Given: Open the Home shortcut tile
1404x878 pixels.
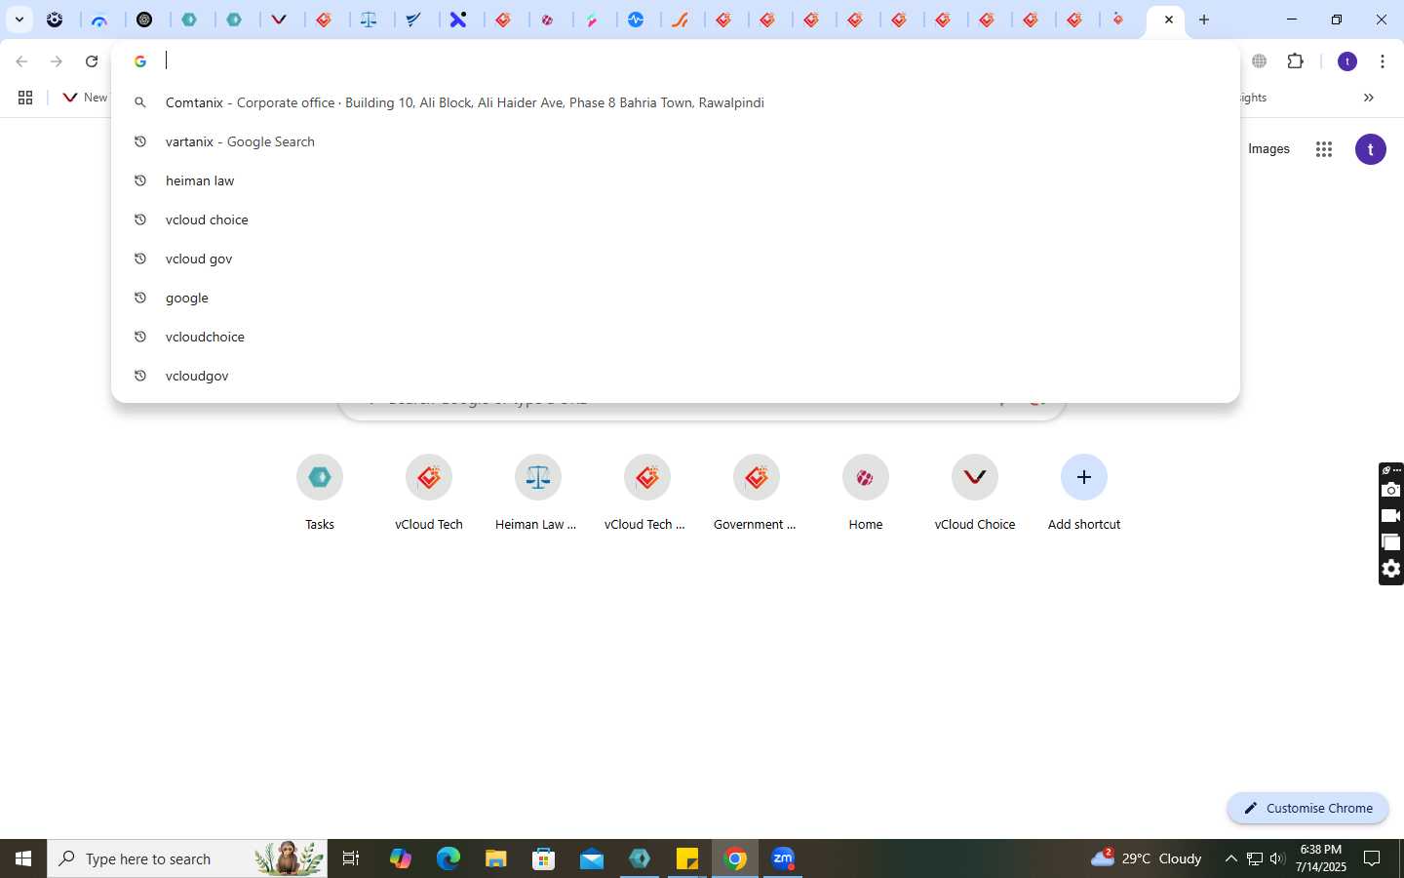Looking at the screenshot, I should click(866, 494).
